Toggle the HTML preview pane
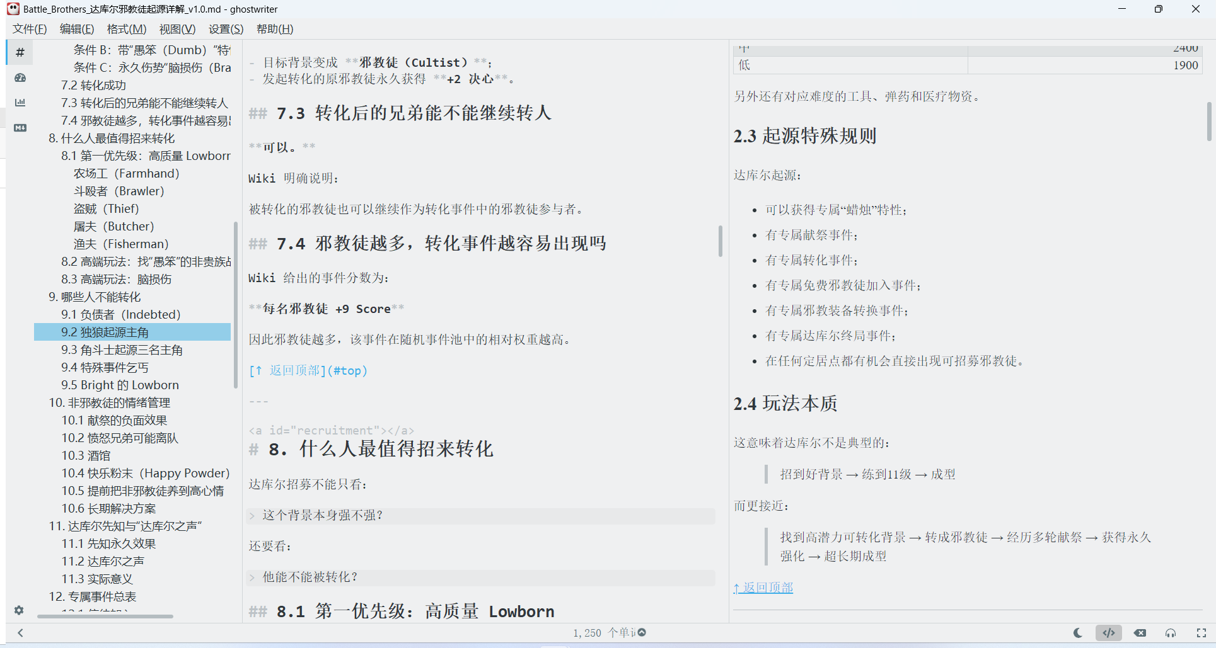Viewport: 1216px width, 648px height. [1109, 633]
